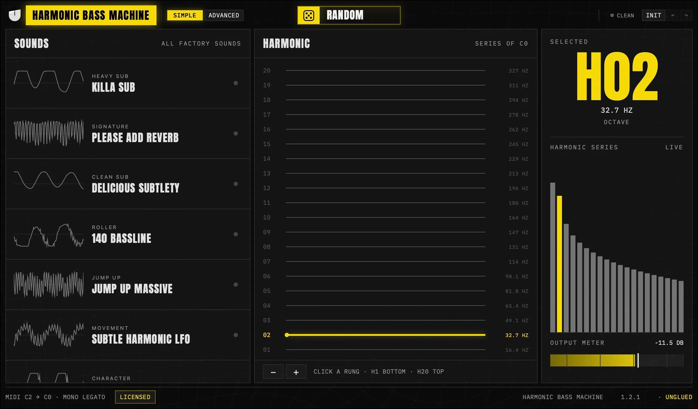The image size is (698, 409).
Task: Click 140 Bassline waveform thumbnail
Action: [x=49, y=235]
